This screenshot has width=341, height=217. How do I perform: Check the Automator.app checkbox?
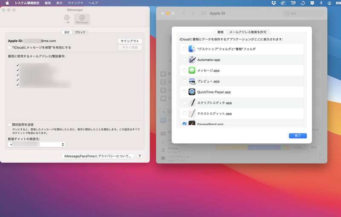[185, 60]
